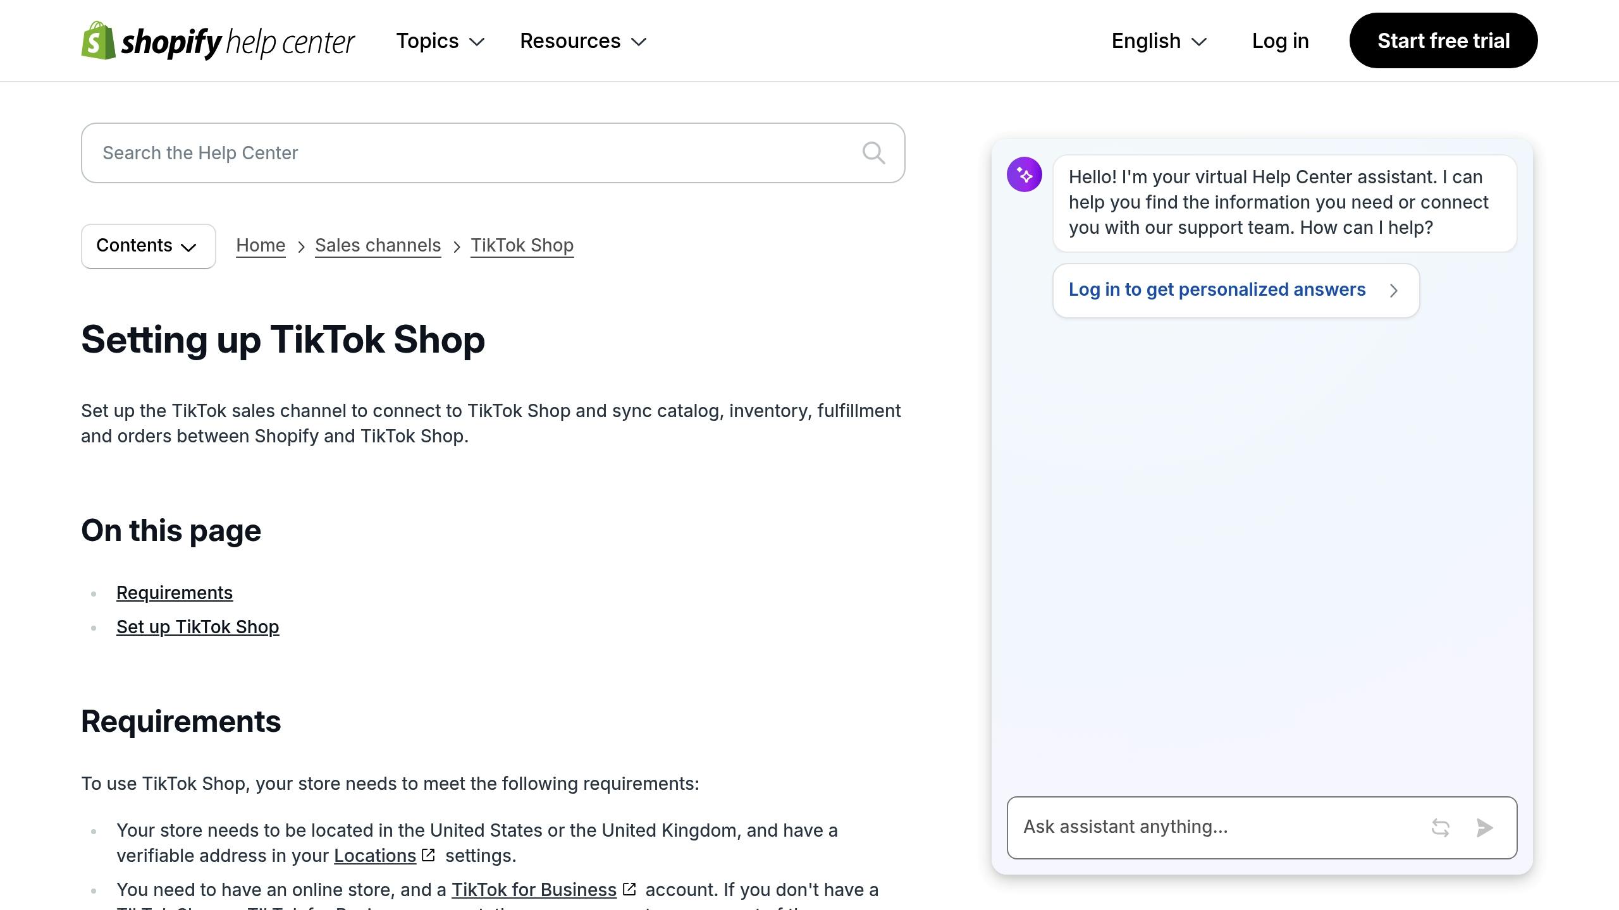
Task: Click external link icon beside TikTok for Business
Action: click(x=629, y=889)
